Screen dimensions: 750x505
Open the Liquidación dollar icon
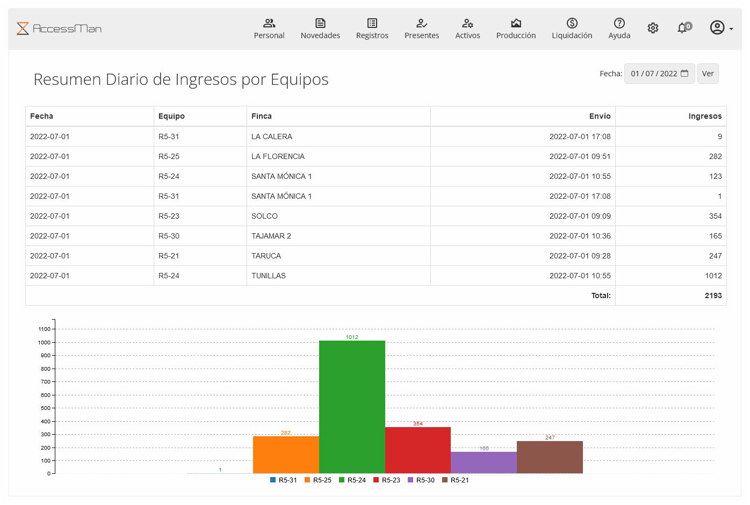pyautogui.click(x=572, y=23)
